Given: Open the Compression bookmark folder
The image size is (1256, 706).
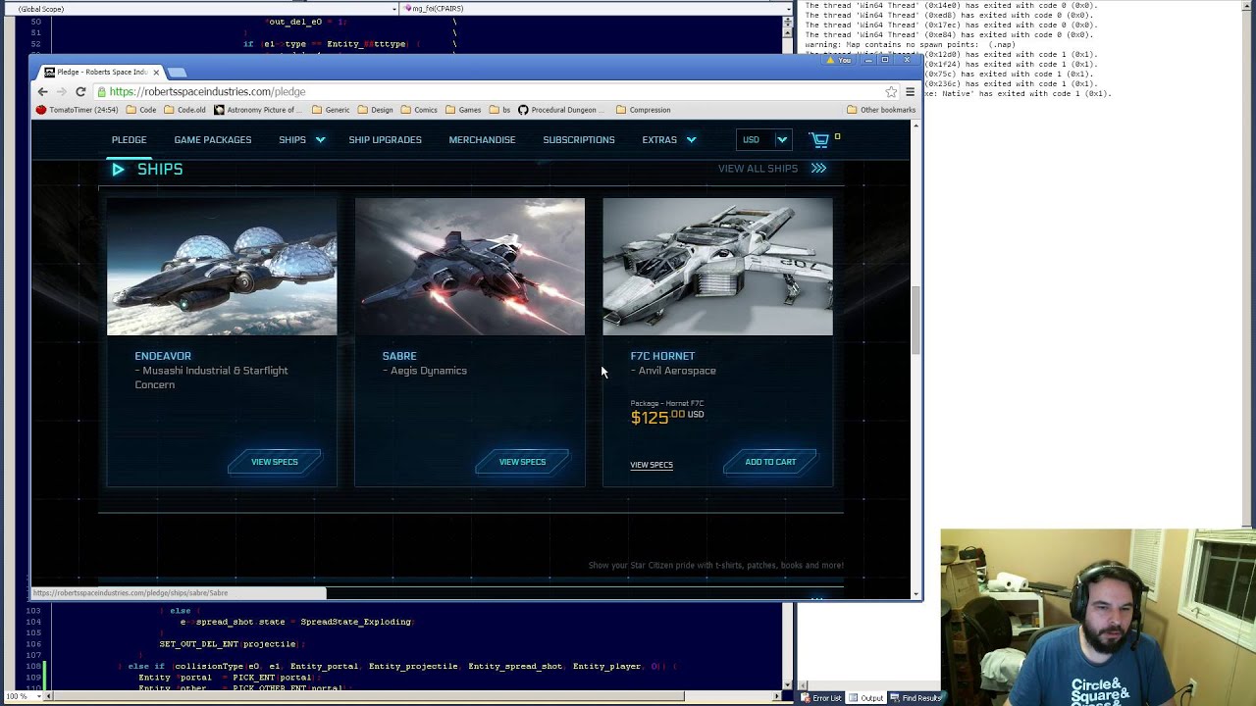Looking at the screenshot, I should pyautogui.click(x=644, y=110).
